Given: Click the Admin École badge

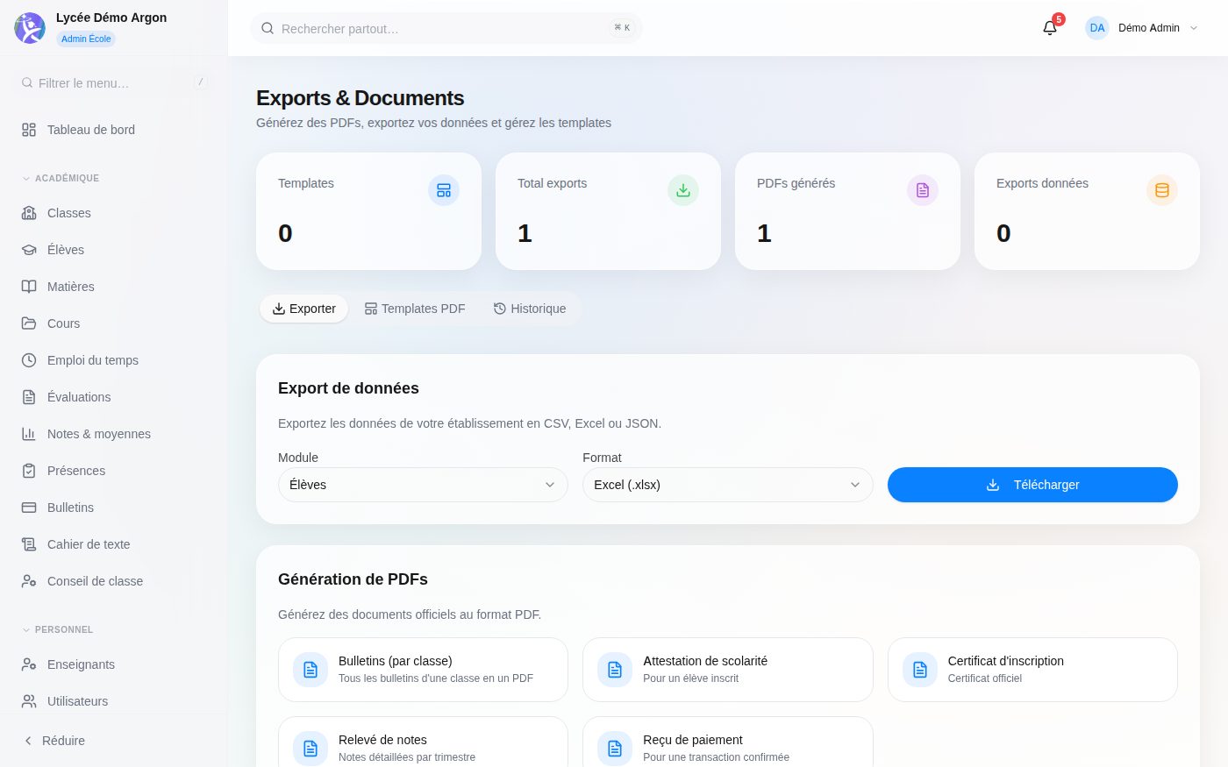Looking at the screenshot, I should click(x=86, y=39).
